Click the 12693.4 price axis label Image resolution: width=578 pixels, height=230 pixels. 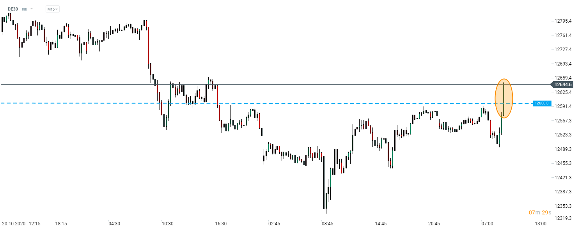[x=563, y=64]
